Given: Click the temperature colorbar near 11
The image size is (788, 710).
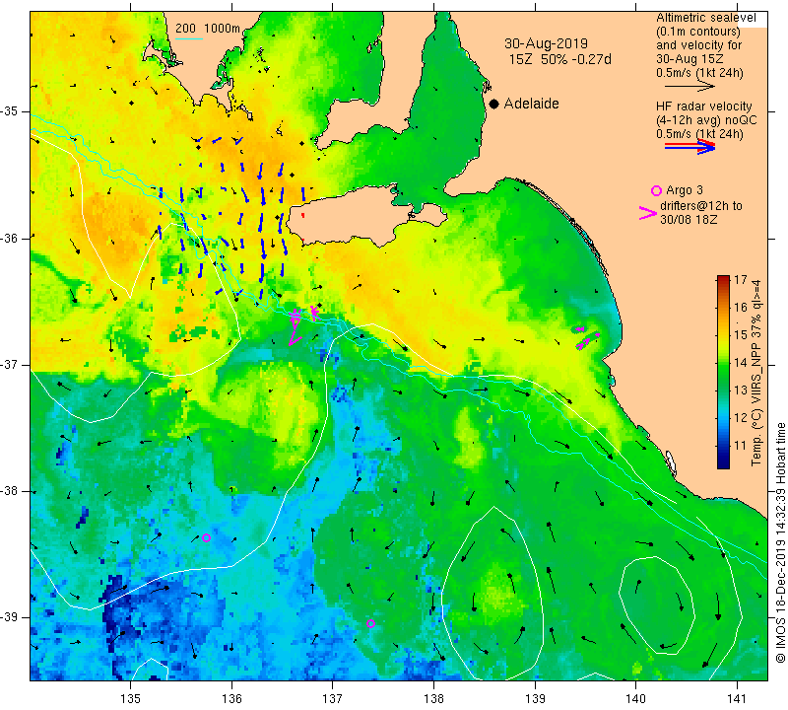Looking at the screenshot, I should click(723, 446).
